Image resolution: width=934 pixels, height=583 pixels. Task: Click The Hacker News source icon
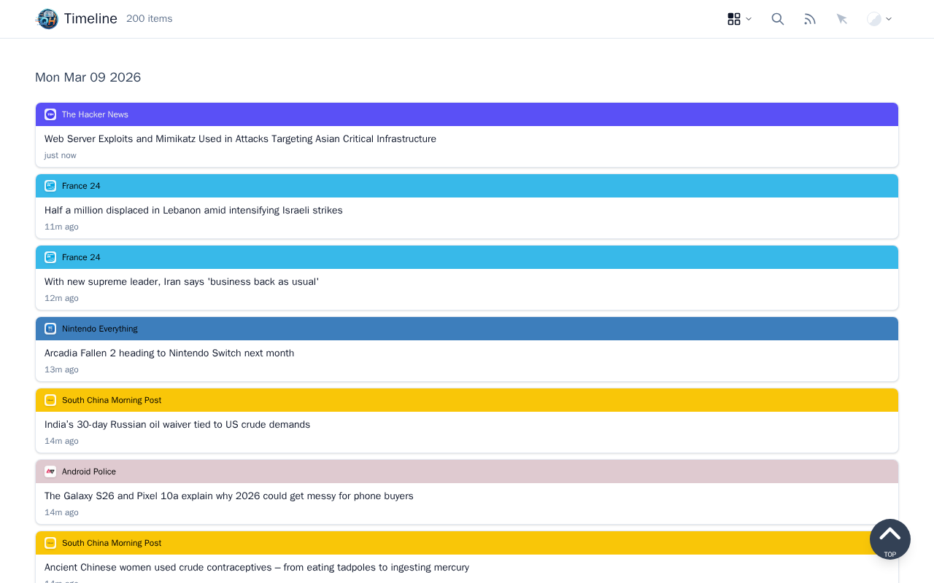(50, 114)
